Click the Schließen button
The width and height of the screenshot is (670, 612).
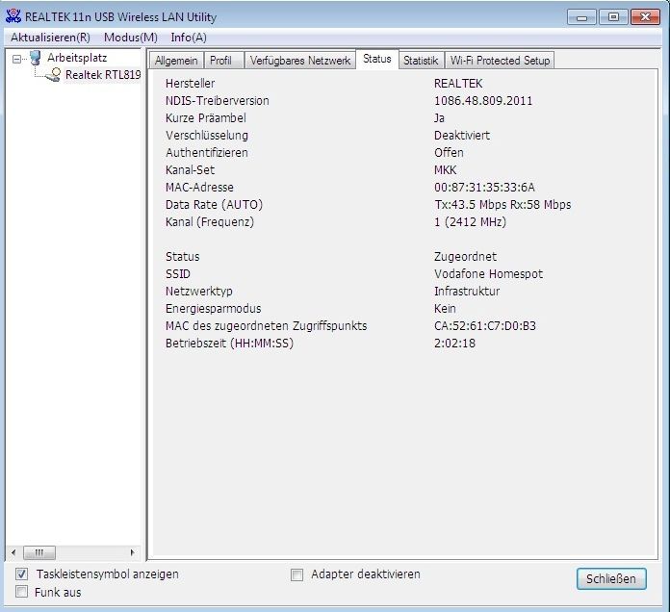pos(611,578)
